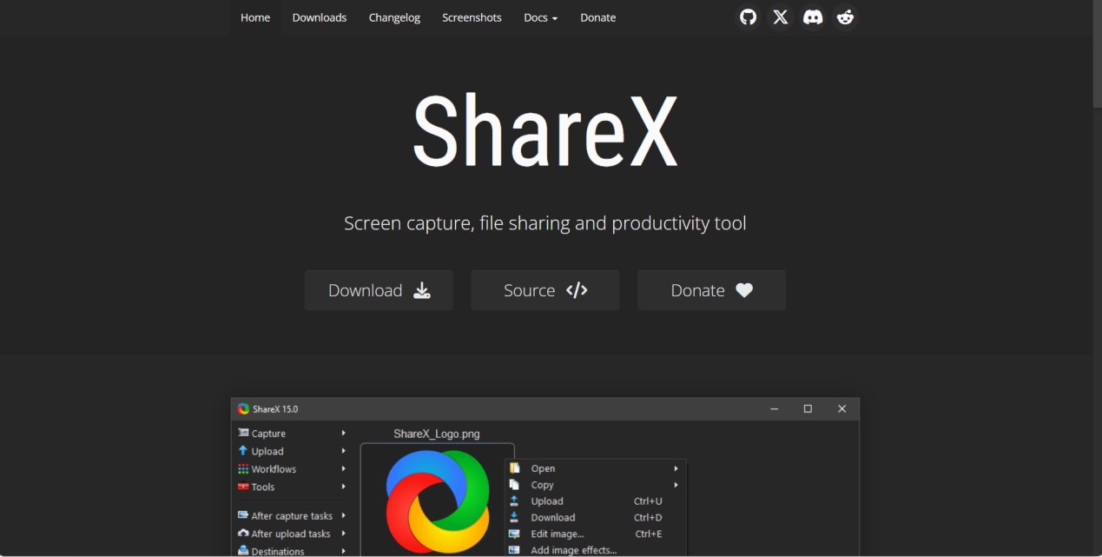Click the After capture tasks icon
Screen dimensions: 1102x557
pos(243,515)
